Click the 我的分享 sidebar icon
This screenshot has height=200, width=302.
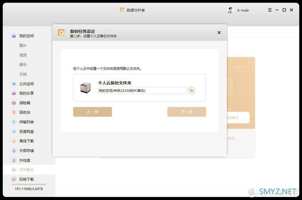point(14,93)
